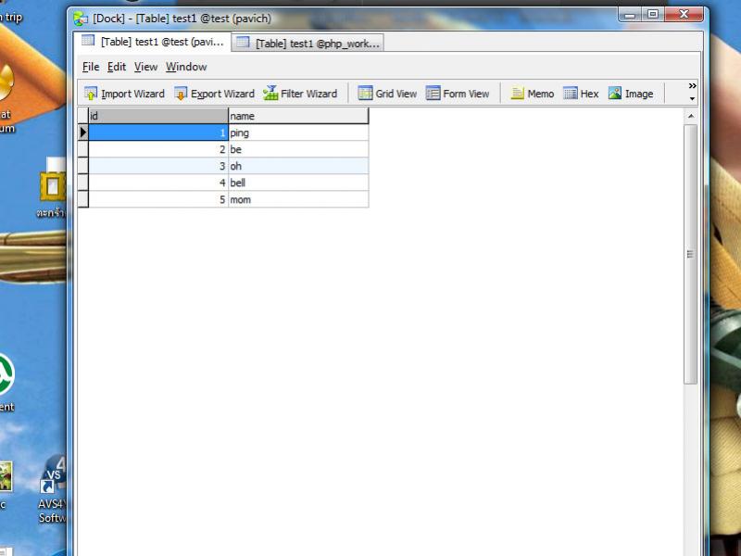The image size is (741, 556).
Task: Close the Dock window
Action: click(684, 15)
